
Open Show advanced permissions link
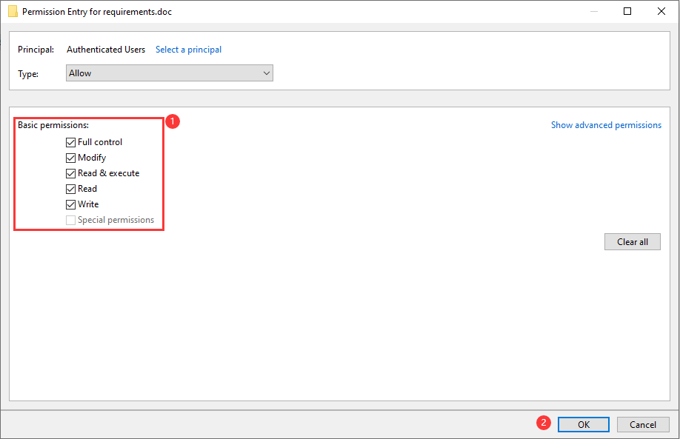coord(606,125)
